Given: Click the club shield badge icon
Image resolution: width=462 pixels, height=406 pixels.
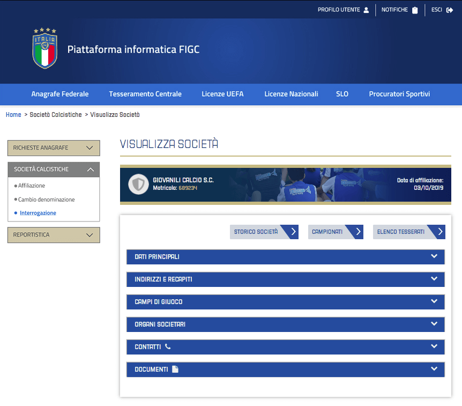Looking at the screenshot, I should pos(138,184).
